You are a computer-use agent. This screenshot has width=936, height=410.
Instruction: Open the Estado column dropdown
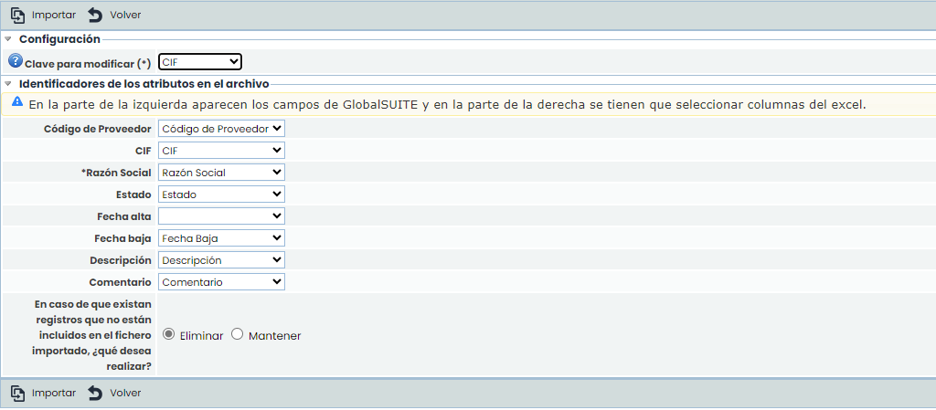pyautogui.click(x=221, y=194)
